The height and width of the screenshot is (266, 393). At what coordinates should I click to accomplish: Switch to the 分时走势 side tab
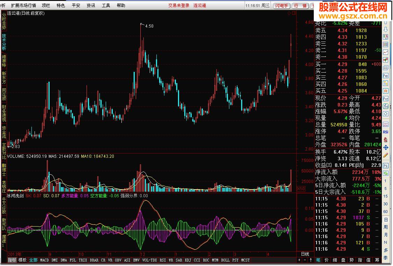point(4,21)
